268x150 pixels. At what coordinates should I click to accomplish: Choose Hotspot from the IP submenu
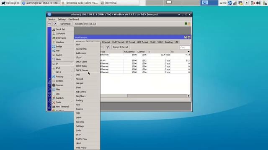[x=87, y=83]
